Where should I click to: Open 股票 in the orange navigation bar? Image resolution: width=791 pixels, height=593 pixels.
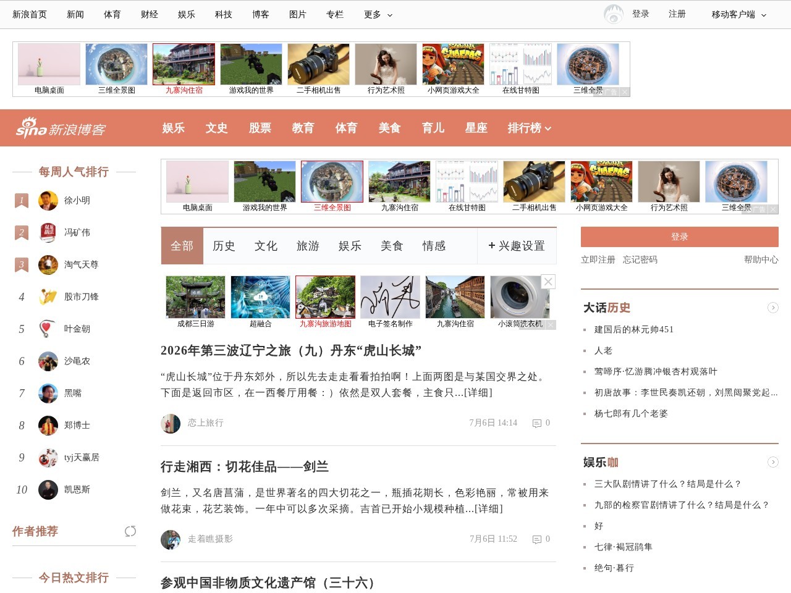coord(260,128)
